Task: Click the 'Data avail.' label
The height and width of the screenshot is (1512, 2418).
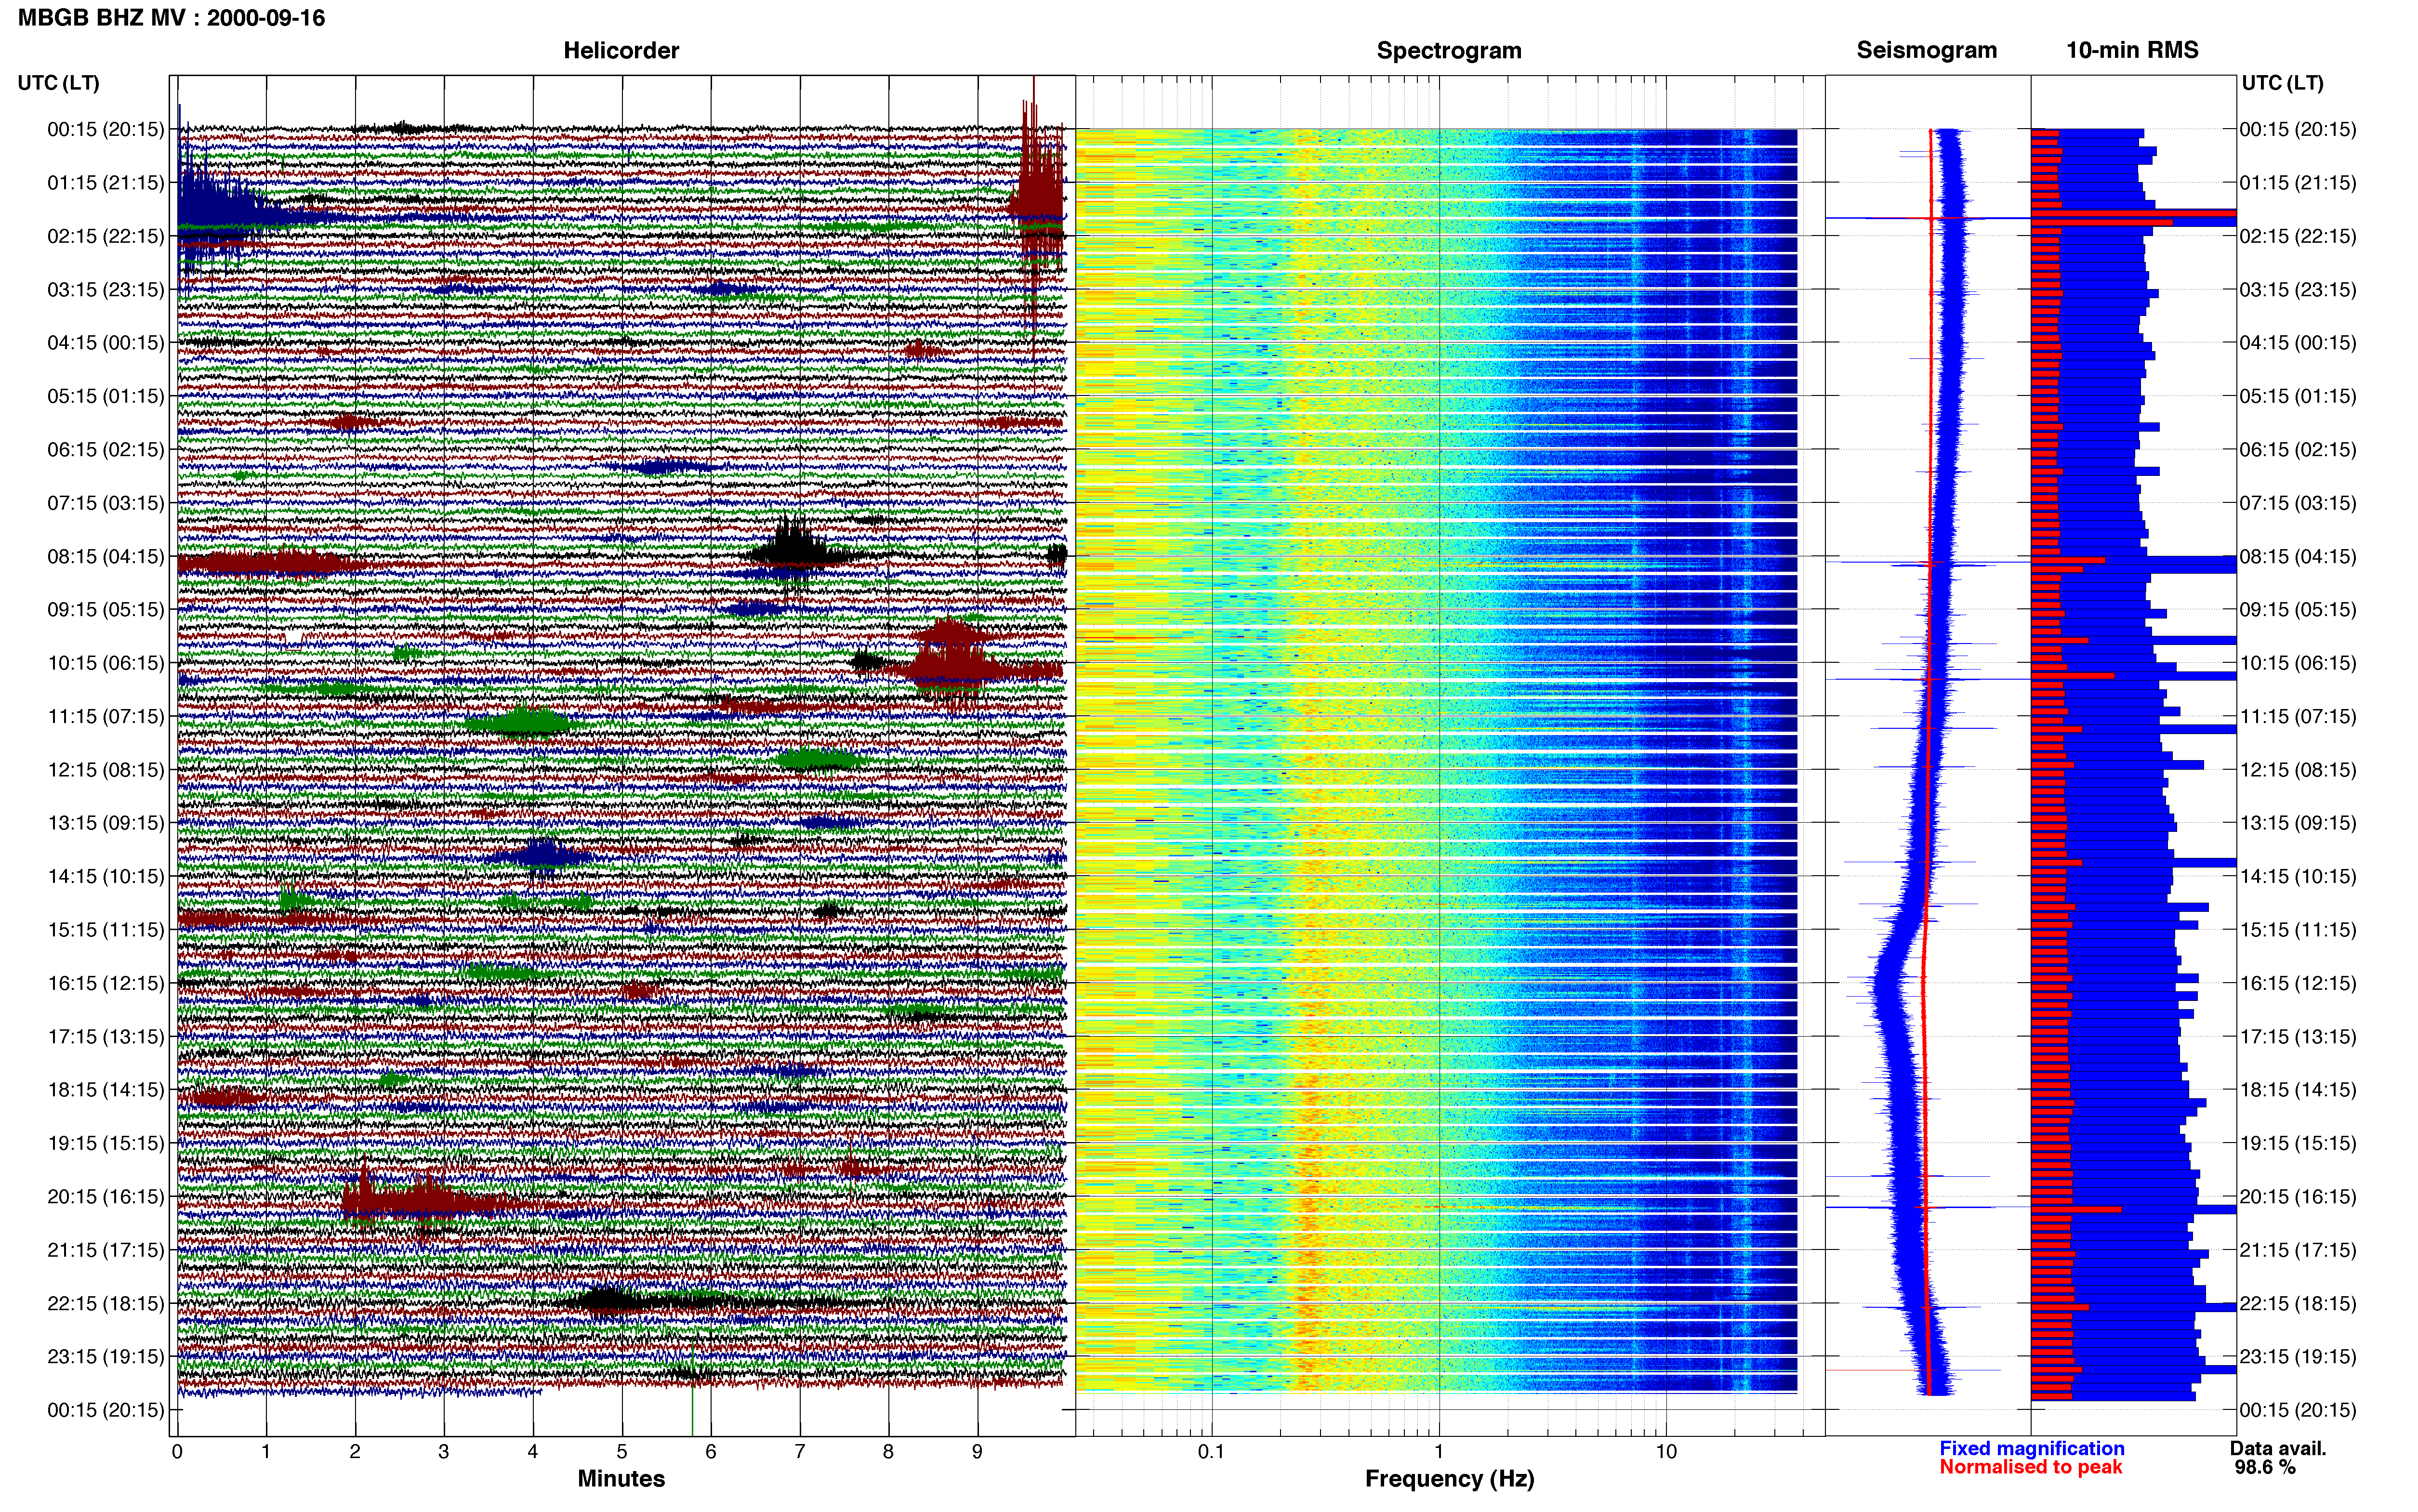Action: pyautogui.click(x=2278, y=1448)
